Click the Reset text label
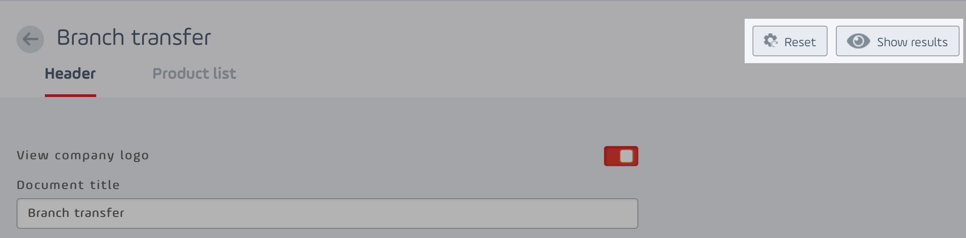Screen dimensions: 966x238 click(x=800, y=42)
